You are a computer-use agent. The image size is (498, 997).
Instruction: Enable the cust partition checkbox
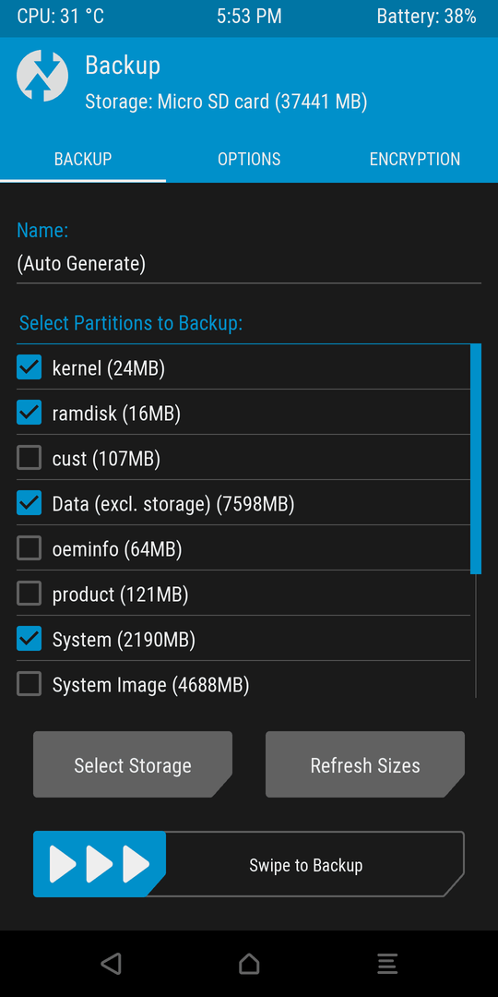point(30,458)
